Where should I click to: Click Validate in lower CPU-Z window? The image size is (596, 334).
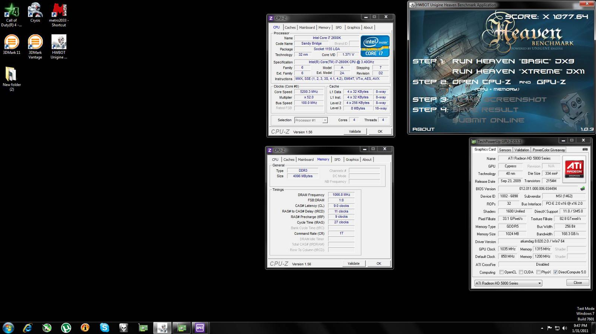point(354,264)
